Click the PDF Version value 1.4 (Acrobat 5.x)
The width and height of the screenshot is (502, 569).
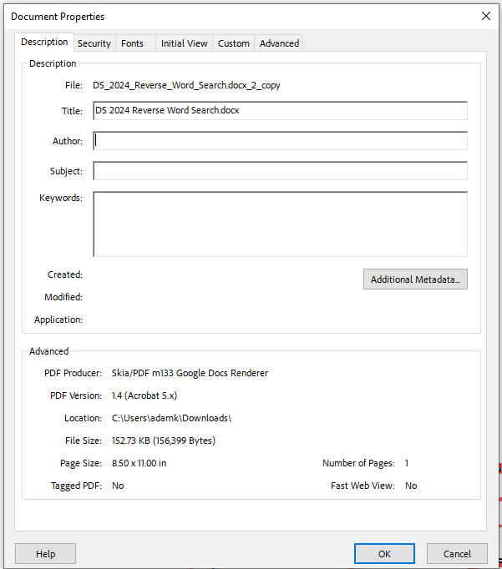click(x=145, y=395)
